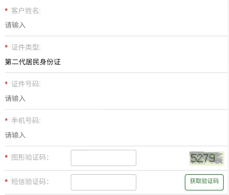Click the red asterisk beside 证件类型
The height and width of the screenshot is (195, 229).
[x=7, y=48]
